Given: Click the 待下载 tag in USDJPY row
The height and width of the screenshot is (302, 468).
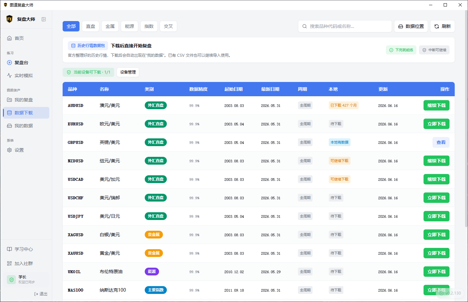Looking at the screenshot, I should click(x=336, y=216).
